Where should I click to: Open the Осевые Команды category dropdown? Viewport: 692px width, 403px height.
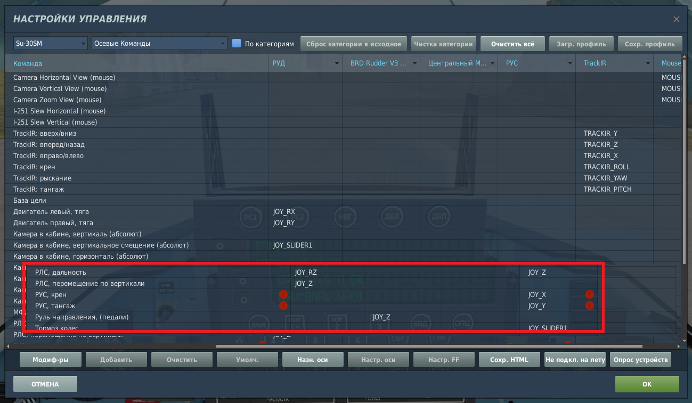click(x=160, y=43)
